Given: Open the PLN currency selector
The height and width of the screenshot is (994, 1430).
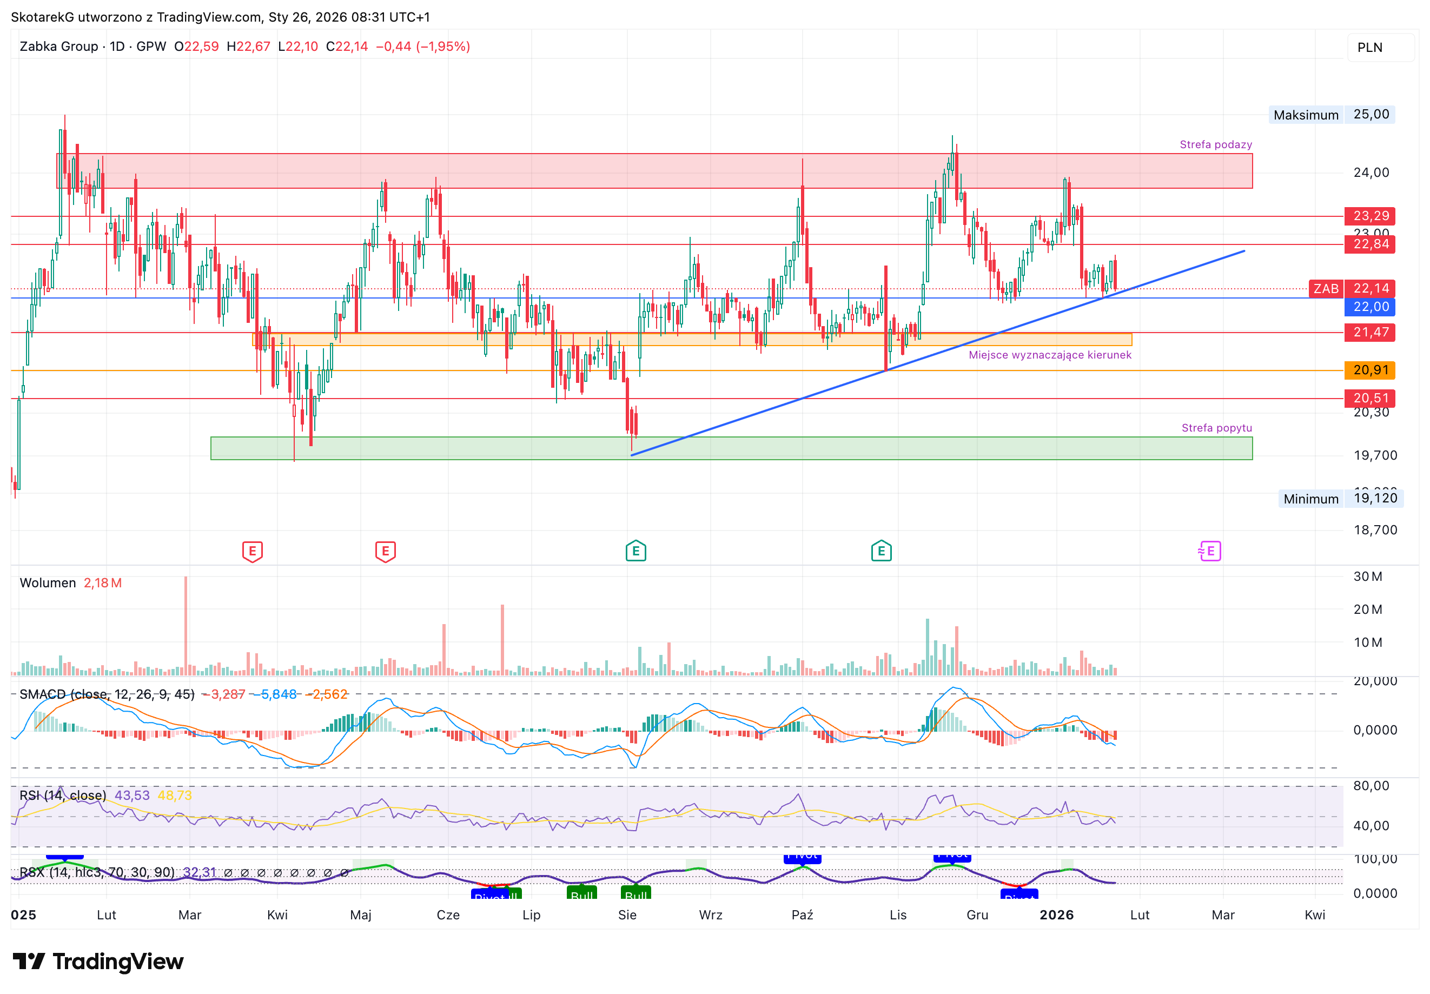Looking at the screenshot, I should 1381,48.
